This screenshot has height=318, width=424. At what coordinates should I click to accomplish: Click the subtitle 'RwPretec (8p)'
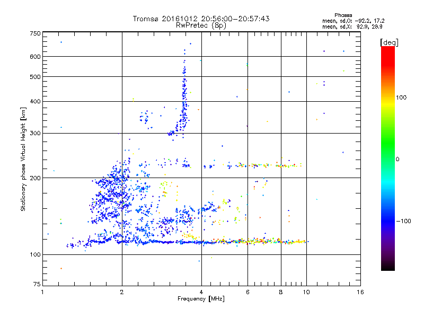point(201,25)
